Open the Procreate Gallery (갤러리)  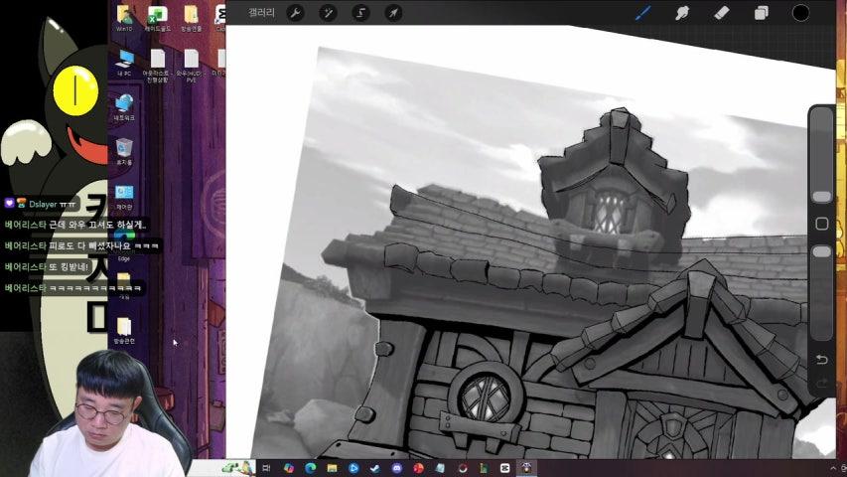pos(261,13)
